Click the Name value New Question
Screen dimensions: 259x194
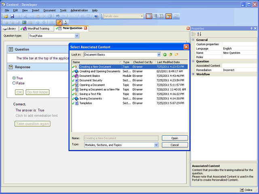pos(231,53)
